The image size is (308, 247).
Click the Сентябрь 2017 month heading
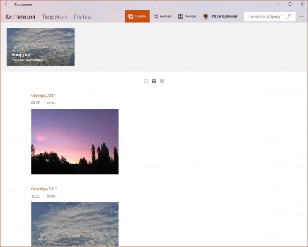click(44, 189)
